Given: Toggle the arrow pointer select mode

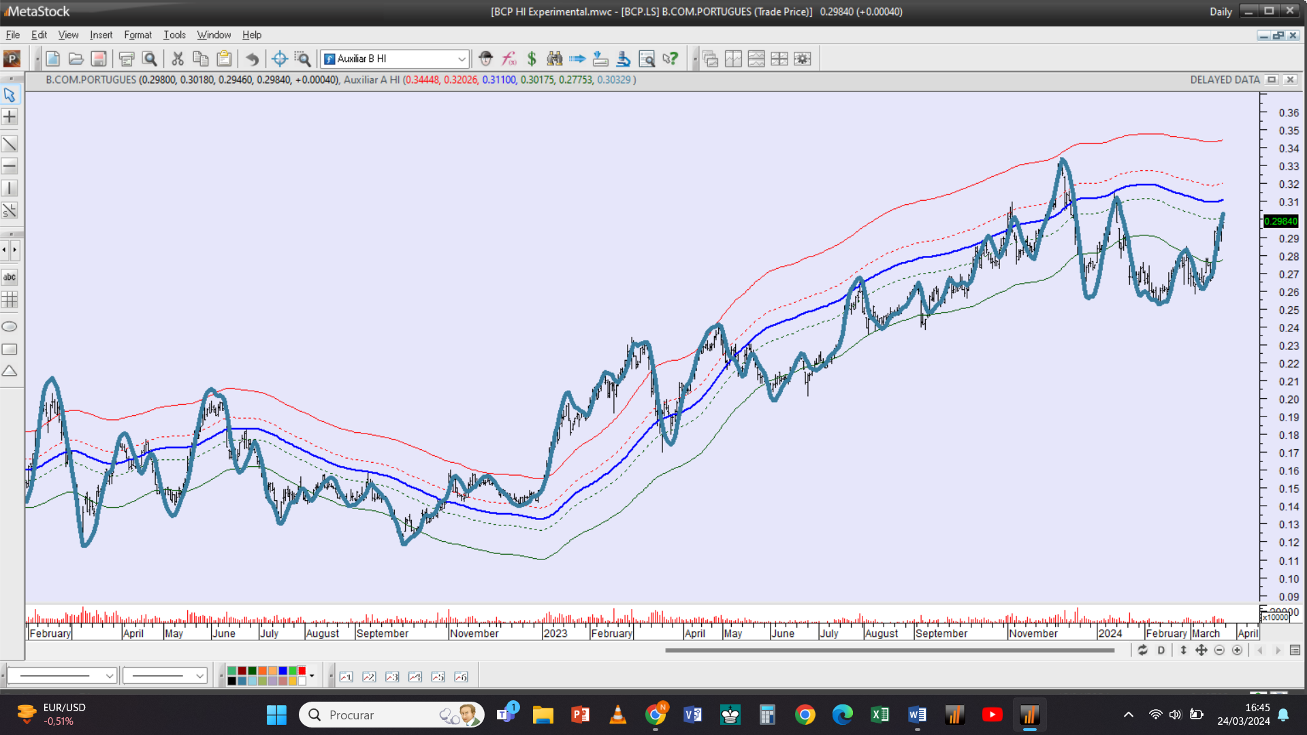Looking at the screenshot, I should click(10, 95).
